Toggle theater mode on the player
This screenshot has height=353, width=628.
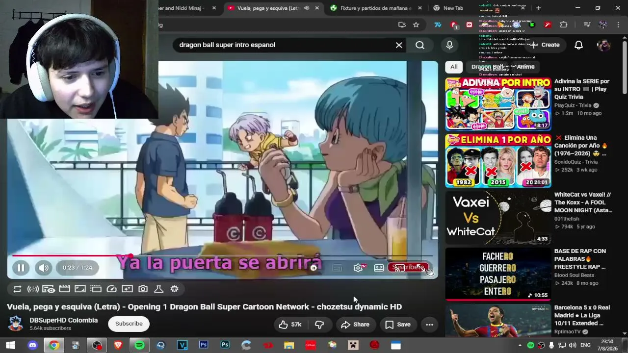(x=379, y=268)
